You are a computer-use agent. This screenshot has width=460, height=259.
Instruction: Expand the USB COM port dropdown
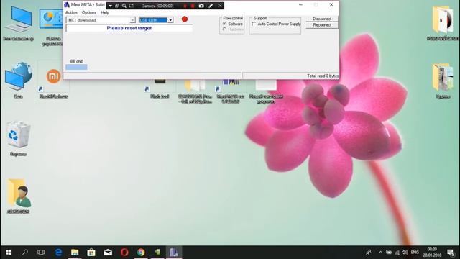(x=170, y=20)
